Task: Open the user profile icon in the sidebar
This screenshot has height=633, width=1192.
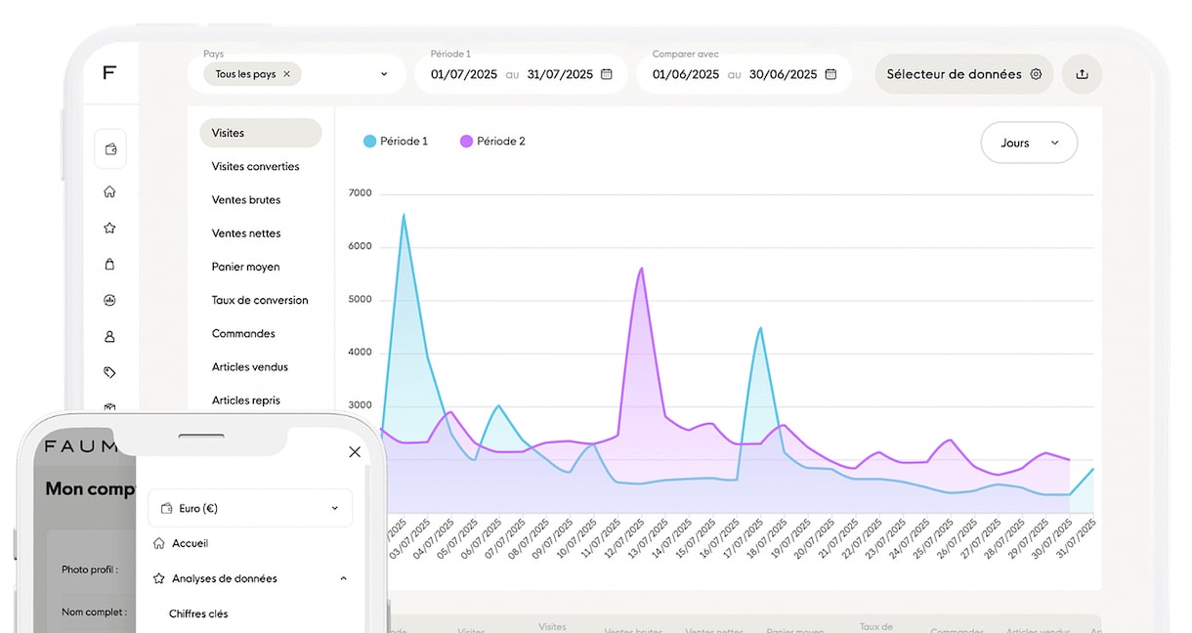Action: (109, 336)
